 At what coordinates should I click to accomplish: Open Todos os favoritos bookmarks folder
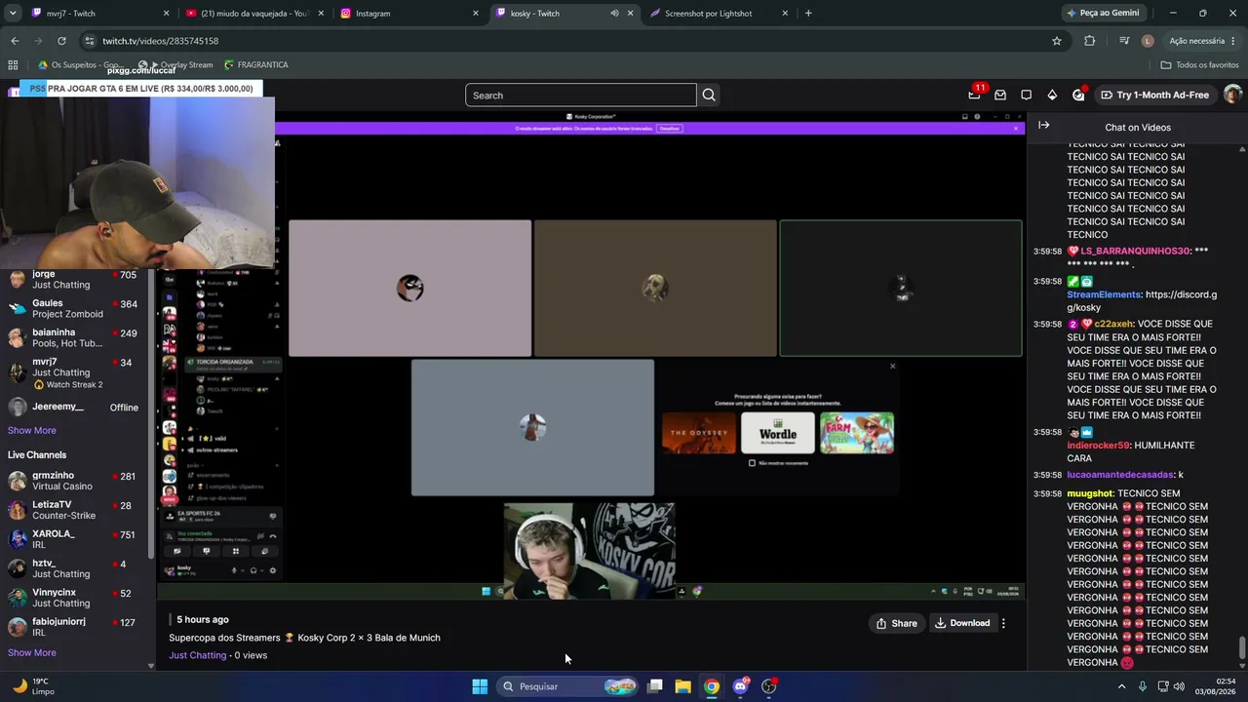pyautogui.click(x=1199, y=65)
